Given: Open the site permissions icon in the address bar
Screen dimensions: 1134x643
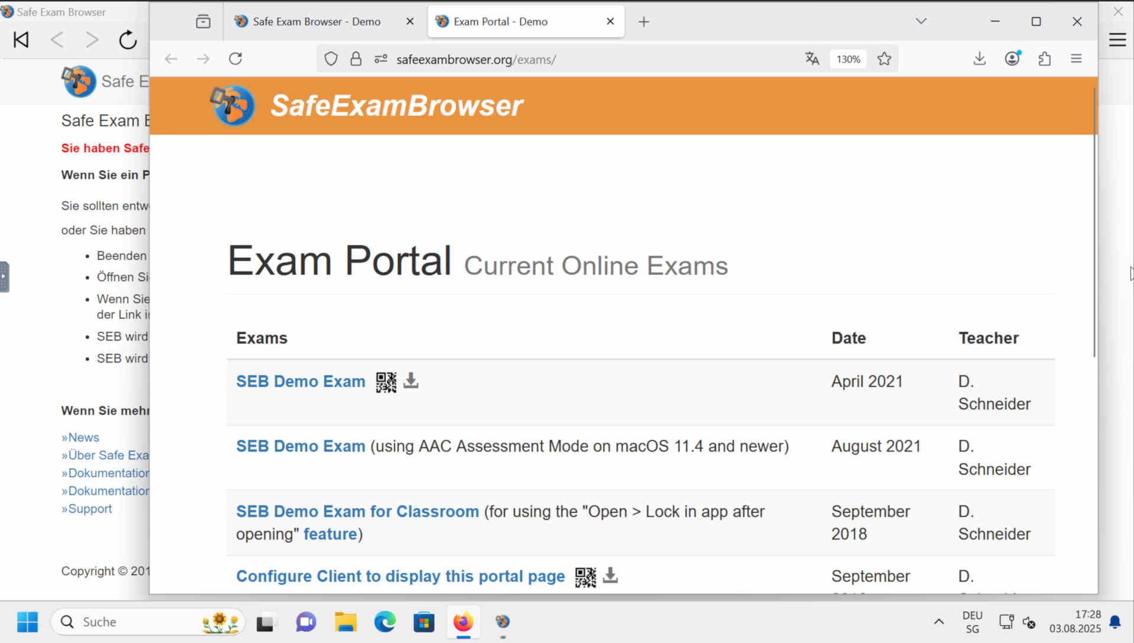Looking at the screenshot, I should (381, 59).
